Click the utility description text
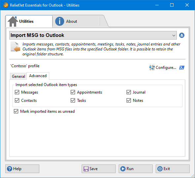The height and width of the screenshot is (178, 195). click(x=101, y=49)
